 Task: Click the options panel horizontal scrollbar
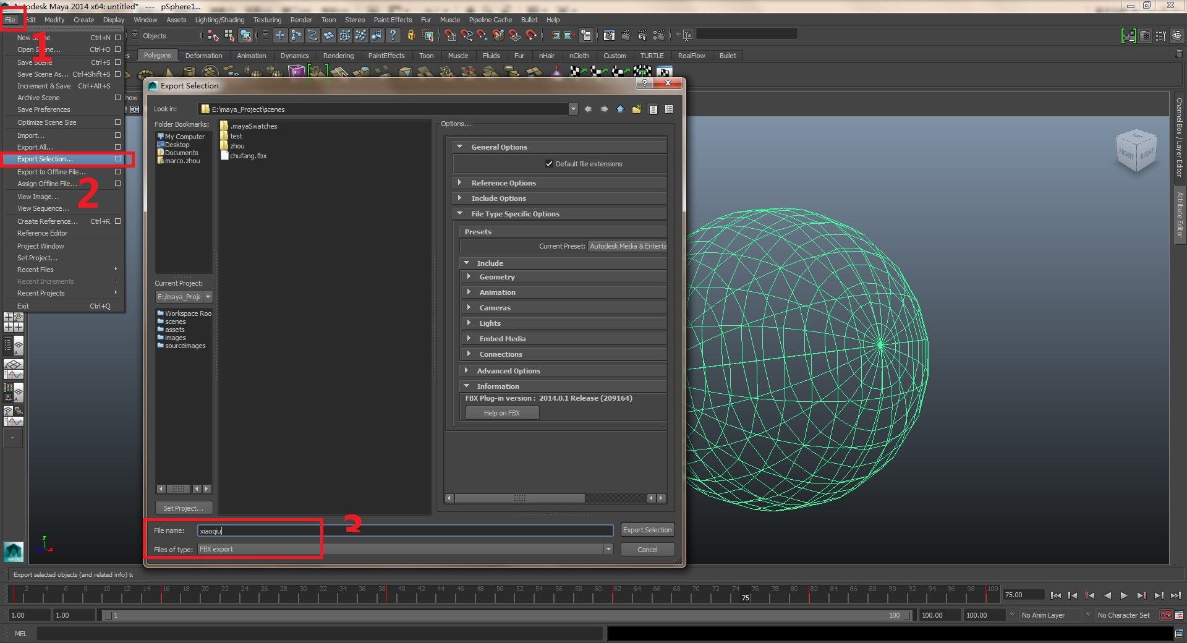pos(519,498)
